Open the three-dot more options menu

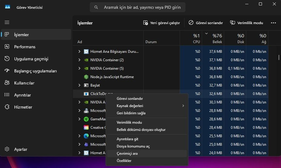pos(273,23)
